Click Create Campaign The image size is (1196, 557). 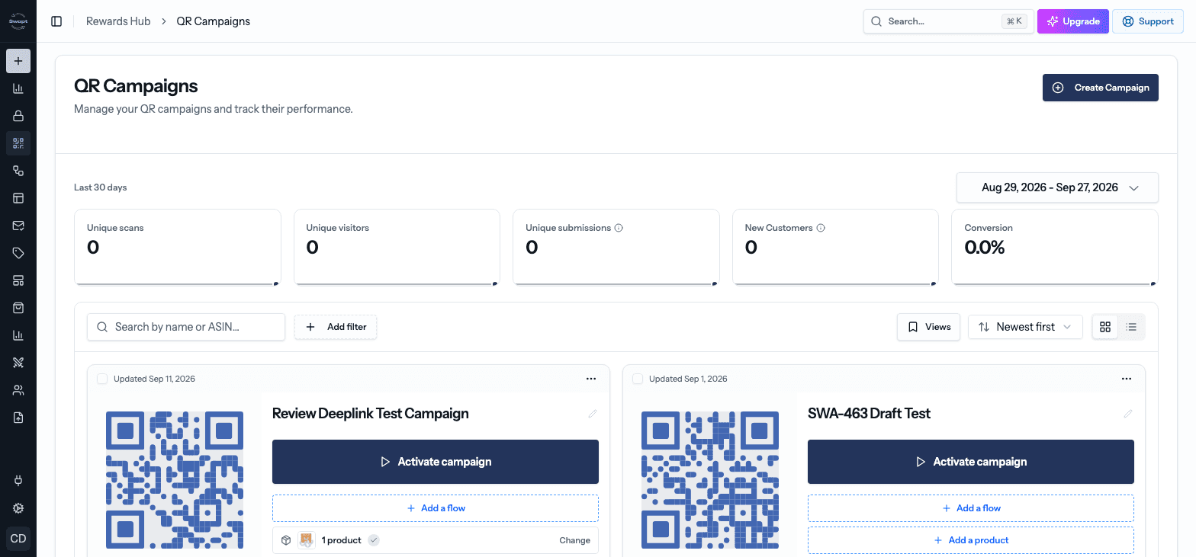pyautogui.click(x=1101, y=88)
